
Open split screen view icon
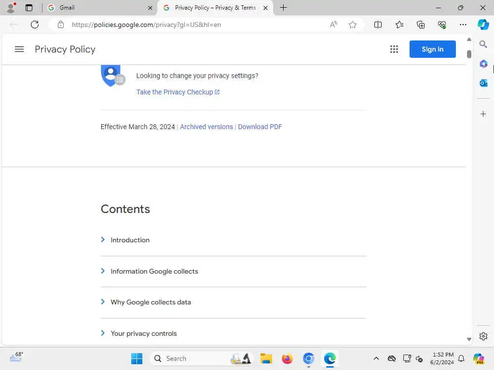[x=378, y=25]
